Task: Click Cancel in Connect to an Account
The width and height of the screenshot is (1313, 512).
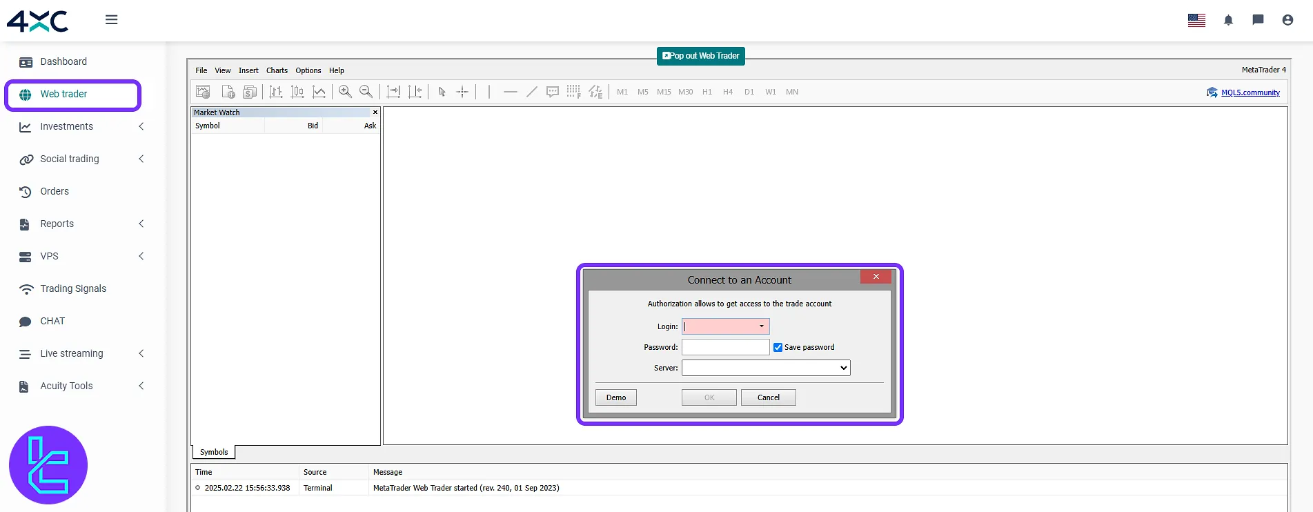Action: click(x=769, y=397)
